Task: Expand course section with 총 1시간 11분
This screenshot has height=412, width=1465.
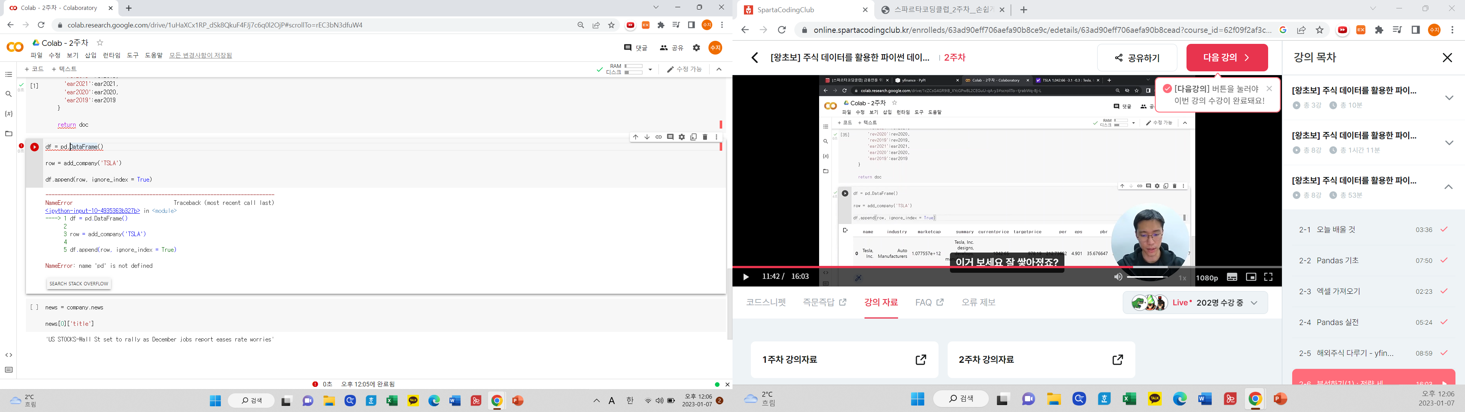Action: pos(1449,143)
